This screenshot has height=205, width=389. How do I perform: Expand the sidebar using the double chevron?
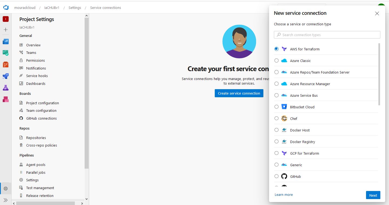point(6,200)
